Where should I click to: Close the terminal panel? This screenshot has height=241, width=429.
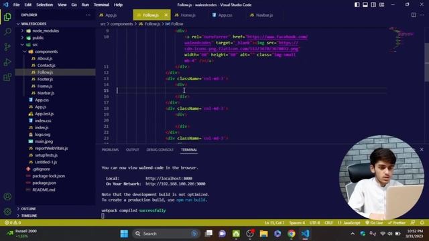point(422,149)
